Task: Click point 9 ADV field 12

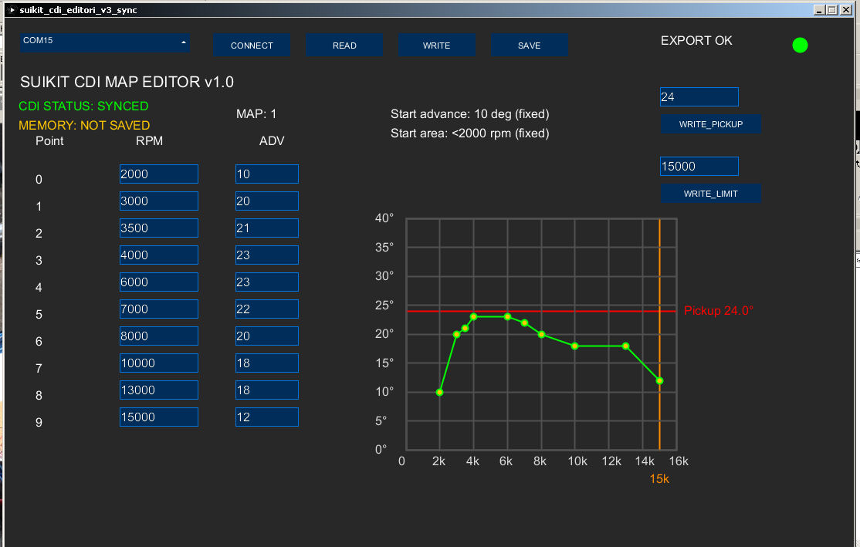Action: click(x=267, y=417)
